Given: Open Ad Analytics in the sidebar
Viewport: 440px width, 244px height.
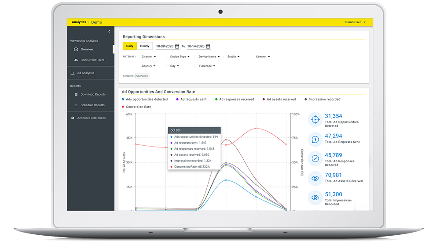Looking at the screenshot, I should pyautogui.click(x=86, y=73).
